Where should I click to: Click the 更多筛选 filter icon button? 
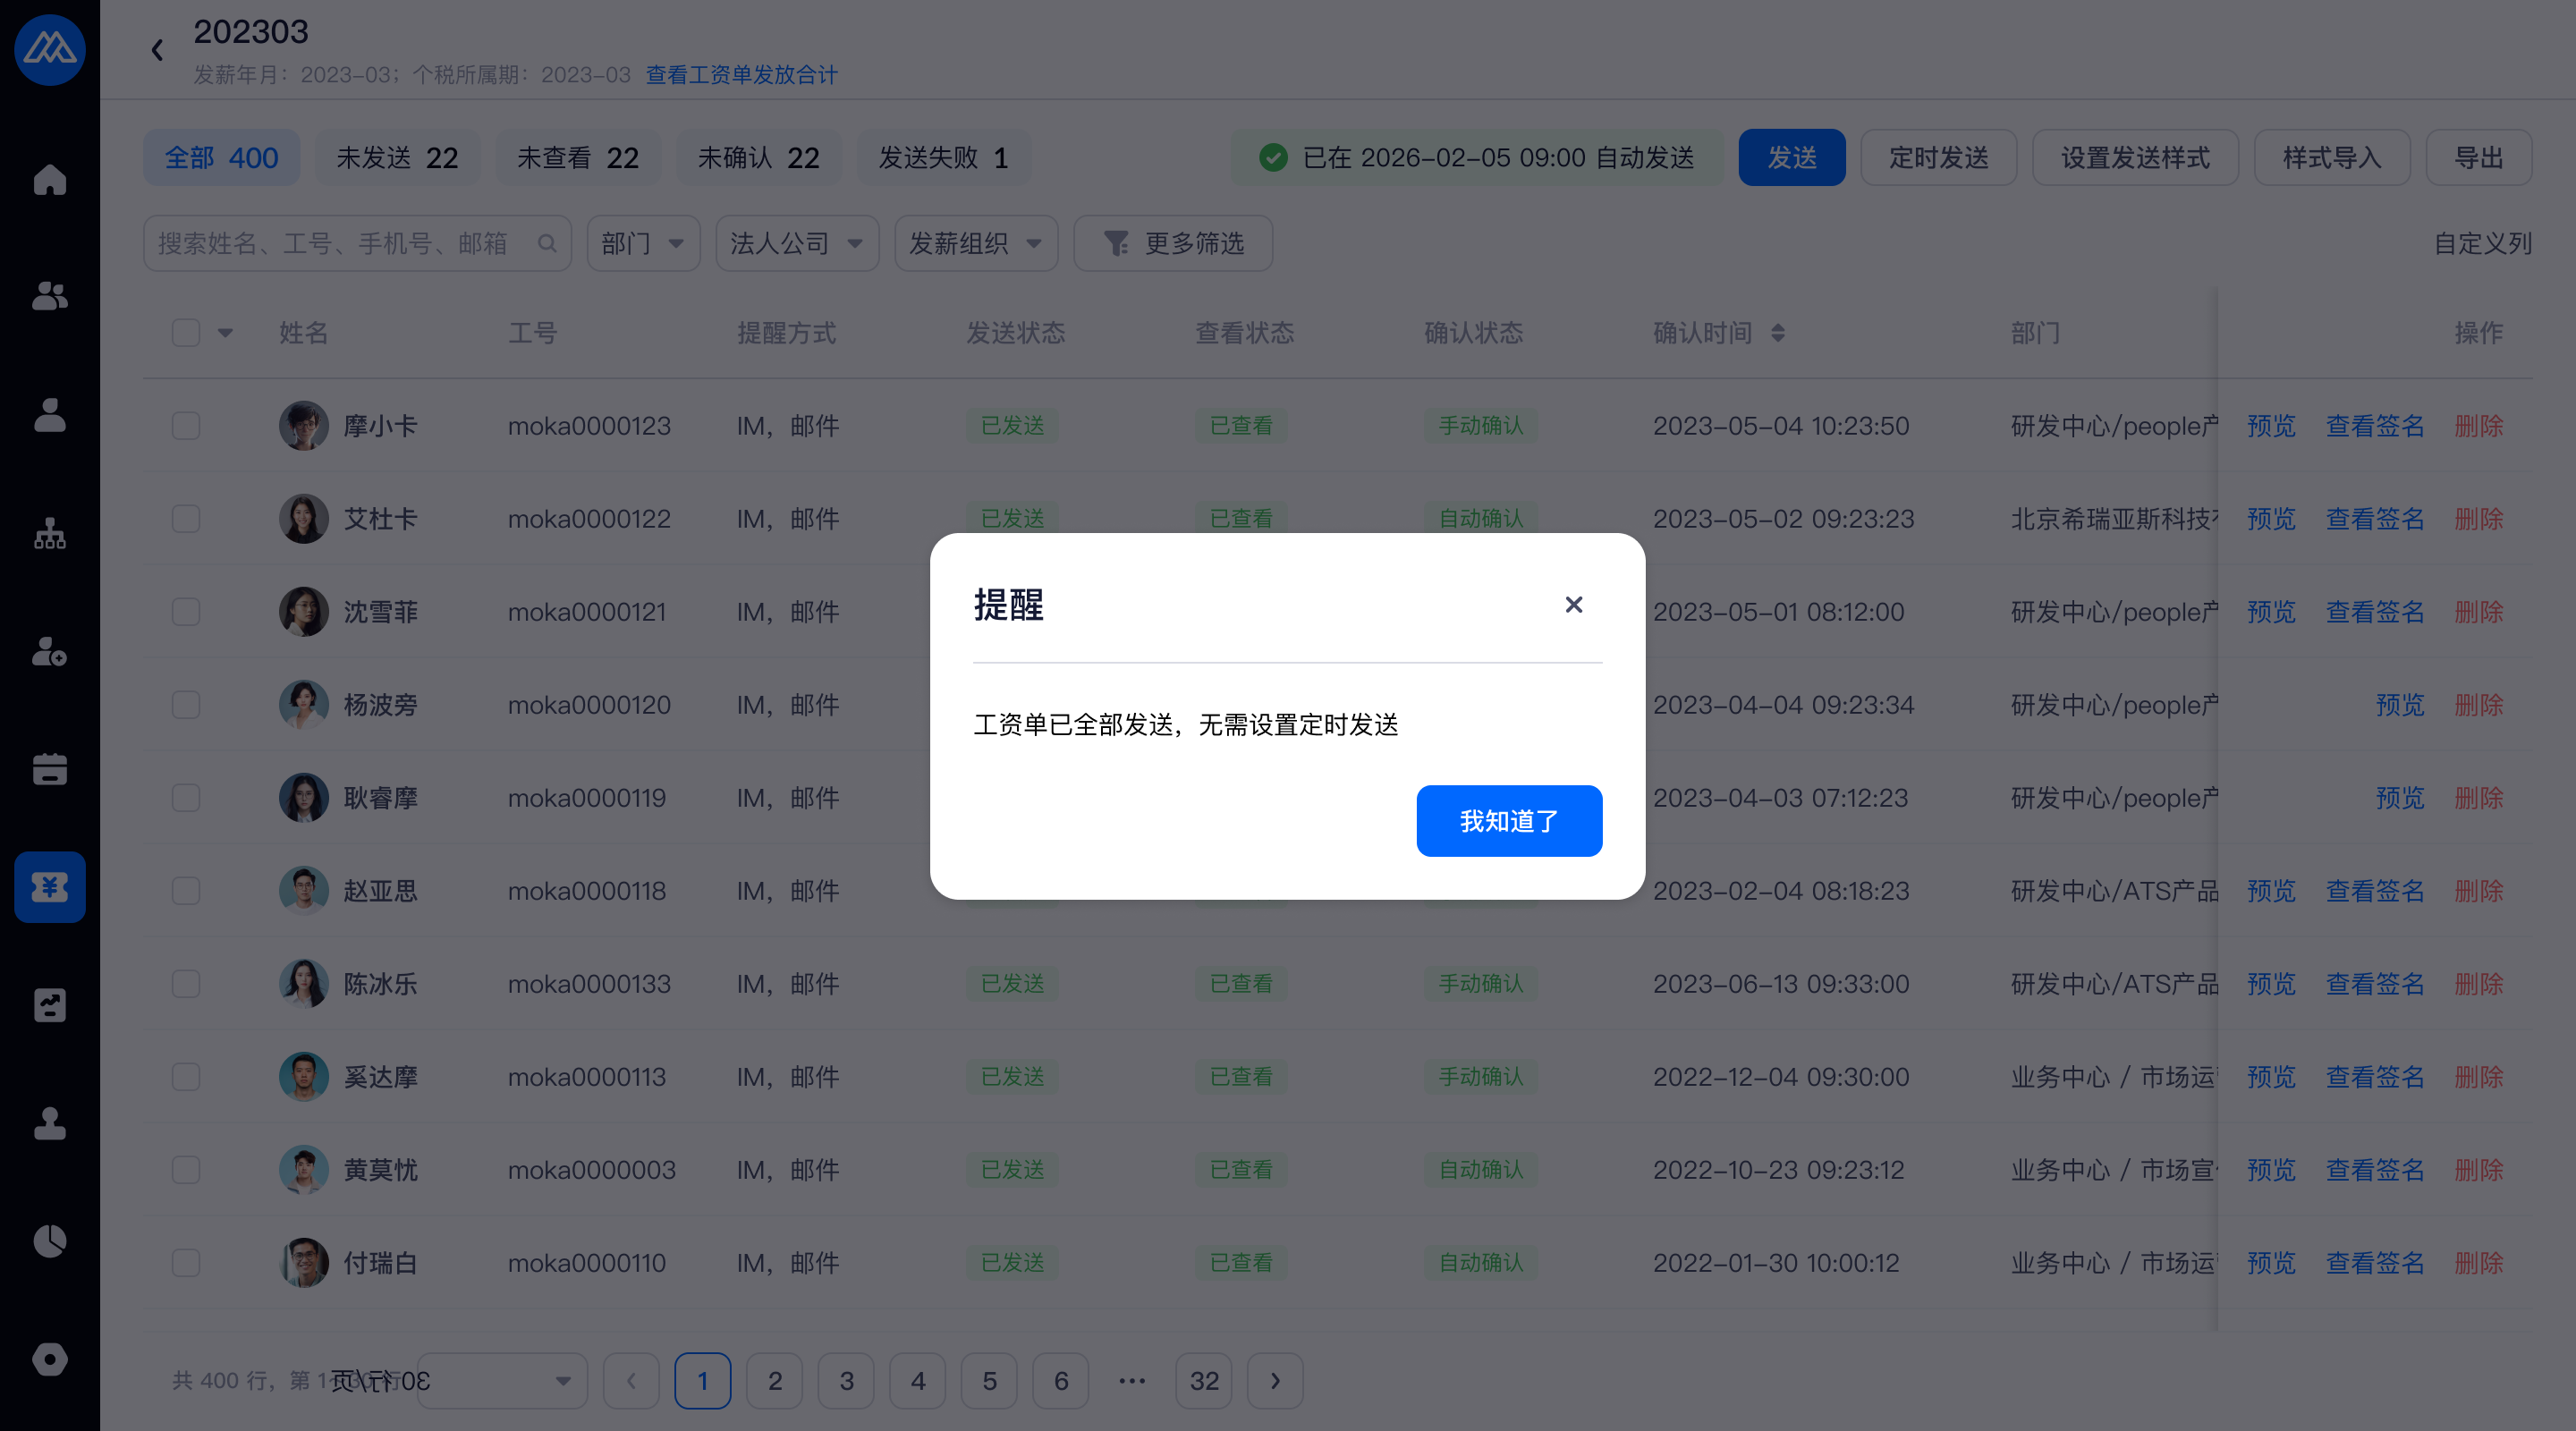click(x=1172, y=243)
